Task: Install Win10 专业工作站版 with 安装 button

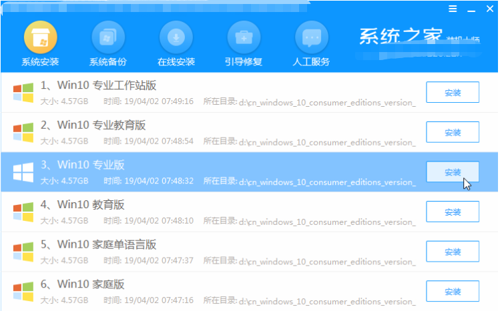Action: (453, 93)
